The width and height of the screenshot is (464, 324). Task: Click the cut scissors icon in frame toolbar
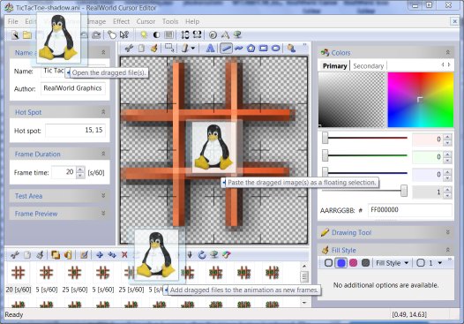point(15,255)
